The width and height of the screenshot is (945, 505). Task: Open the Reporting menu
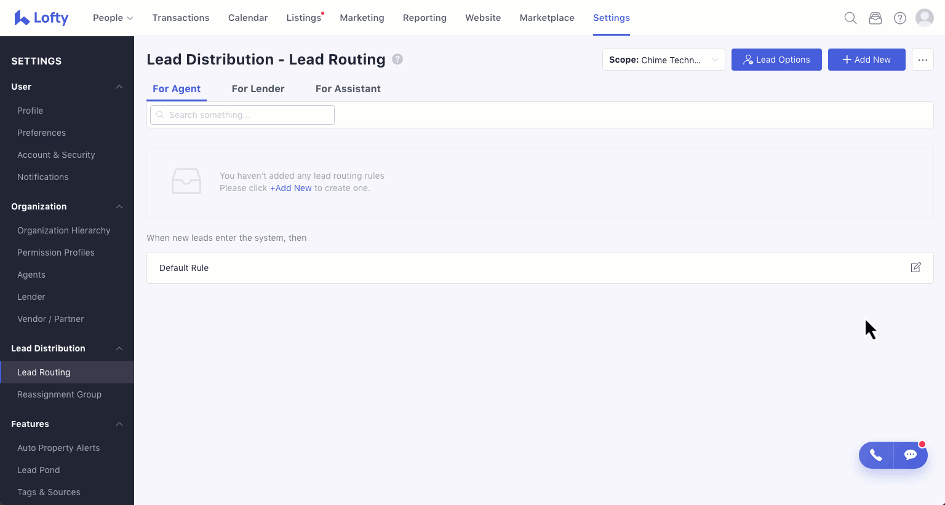click(425, 18)
